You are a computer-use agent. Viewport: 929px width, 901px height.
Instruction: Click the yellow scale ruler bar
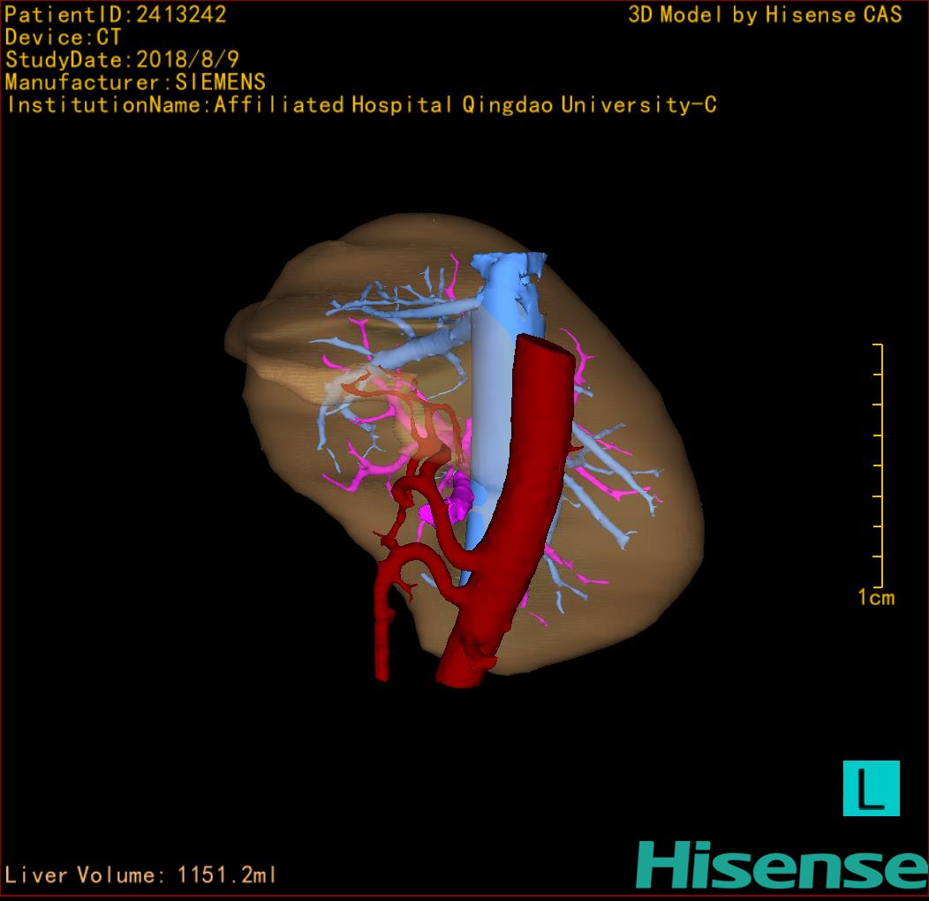(881, 464)
